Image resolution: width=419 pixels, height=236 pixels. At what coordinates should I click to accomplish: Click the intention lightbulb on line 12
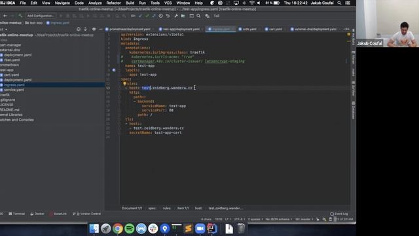(124, 83)
